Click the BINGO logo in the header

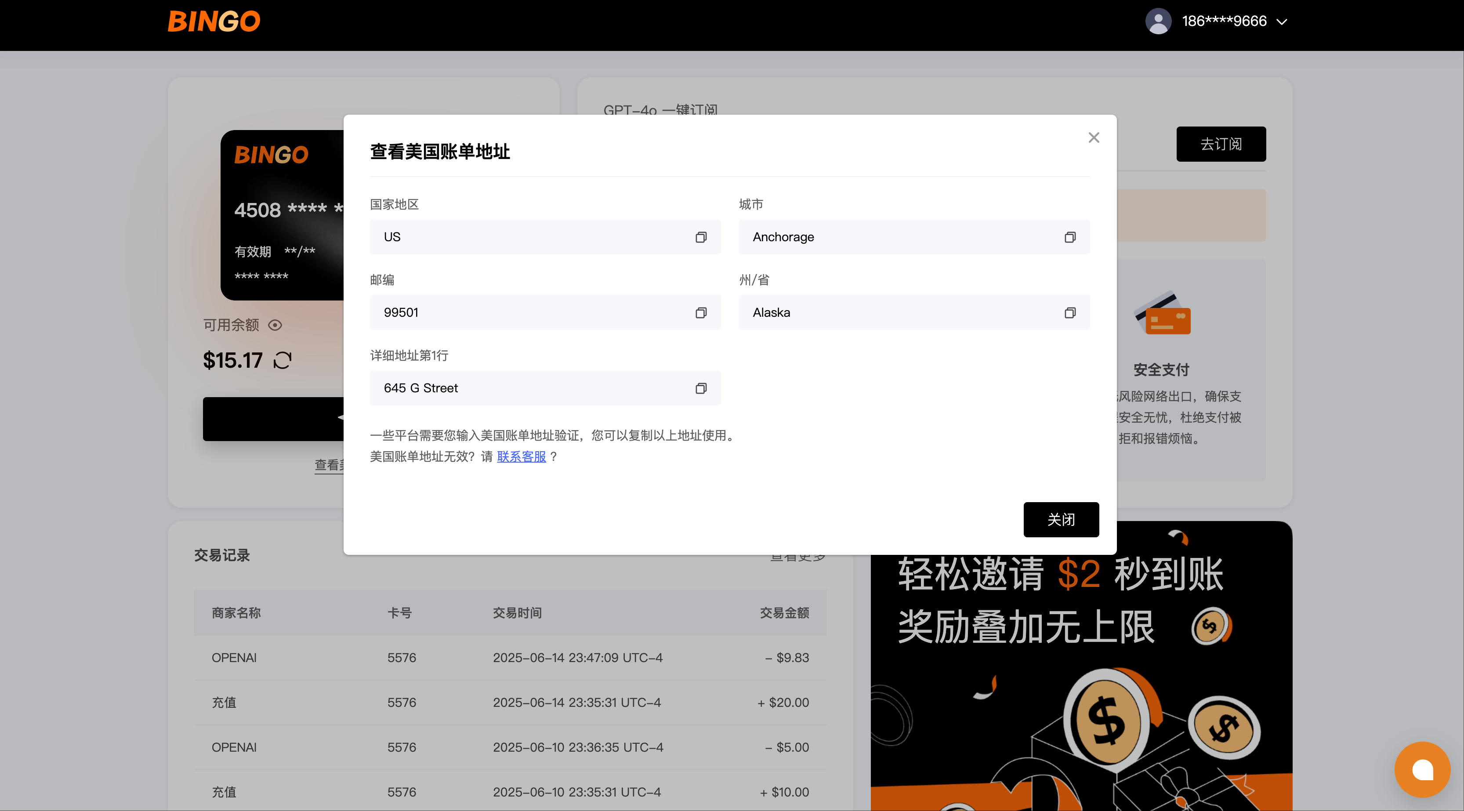click(214, 22)
